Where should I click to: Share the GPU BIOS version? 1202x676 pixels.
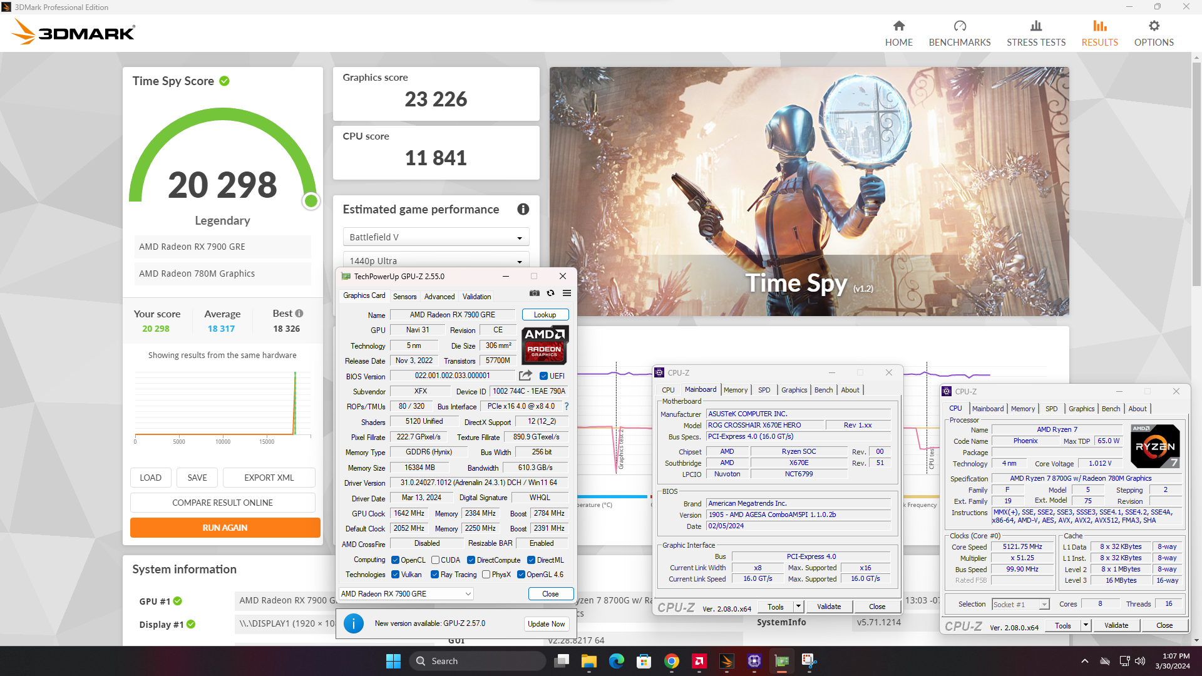(x=525, y=376)
